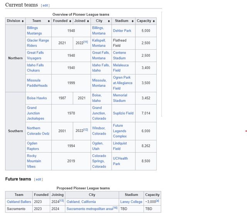This screenshot has width=247, height=216.
Task: Open footnote reference 11
Action: point(86,41)
